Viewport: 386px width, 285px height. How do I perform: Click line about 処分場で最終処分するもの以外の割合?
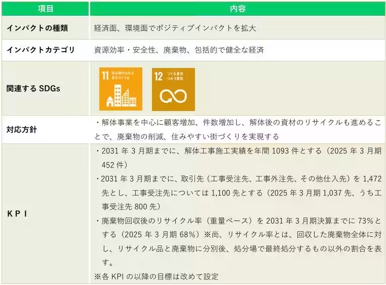242,248
